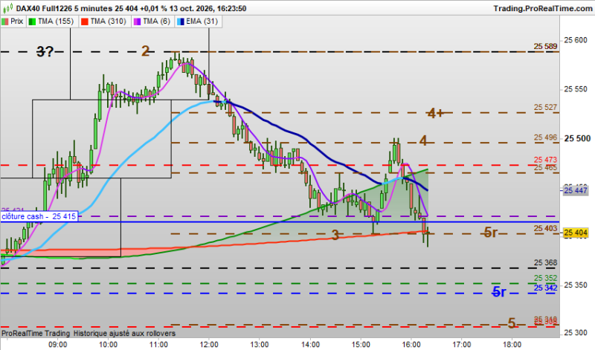Click the 25 600 price axis value

(x=575, y=40)
